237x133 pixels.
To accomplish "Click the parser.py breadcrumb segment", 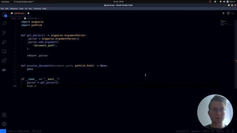I will (32, 18).
